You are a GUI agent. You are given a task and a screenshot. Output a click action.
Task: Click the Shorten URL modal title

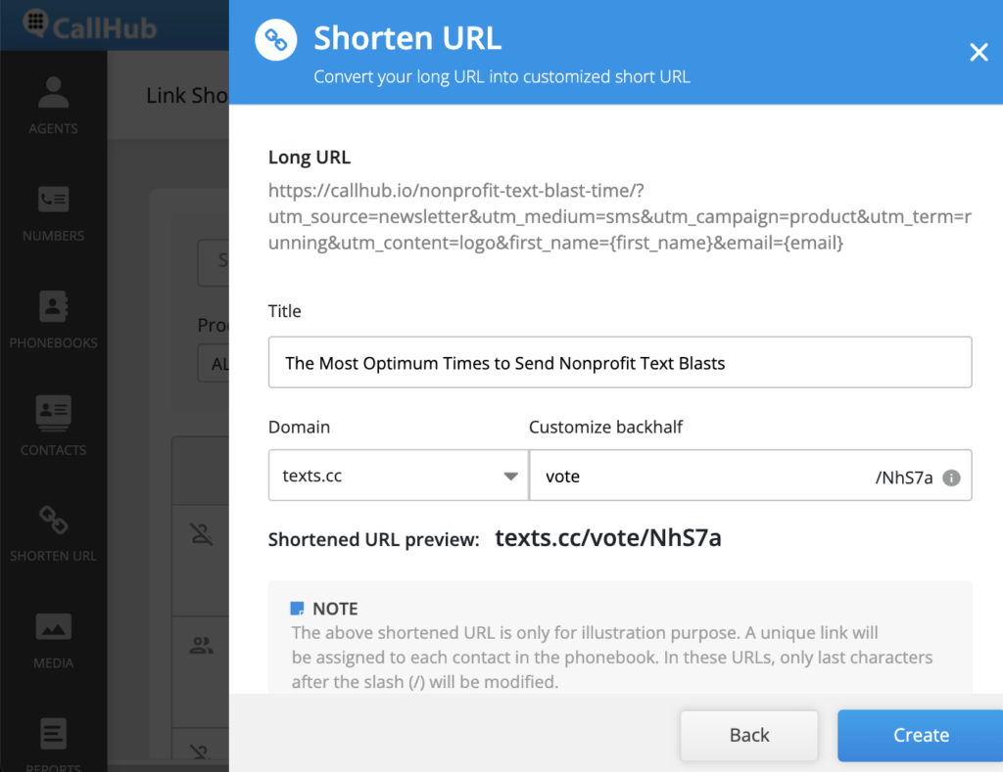coord(407,38)
